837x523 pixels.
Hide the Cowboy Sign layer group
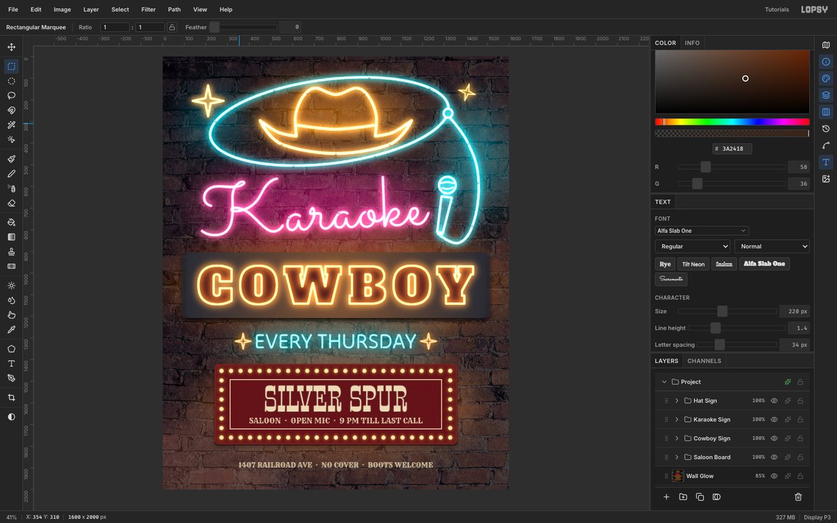774,439
